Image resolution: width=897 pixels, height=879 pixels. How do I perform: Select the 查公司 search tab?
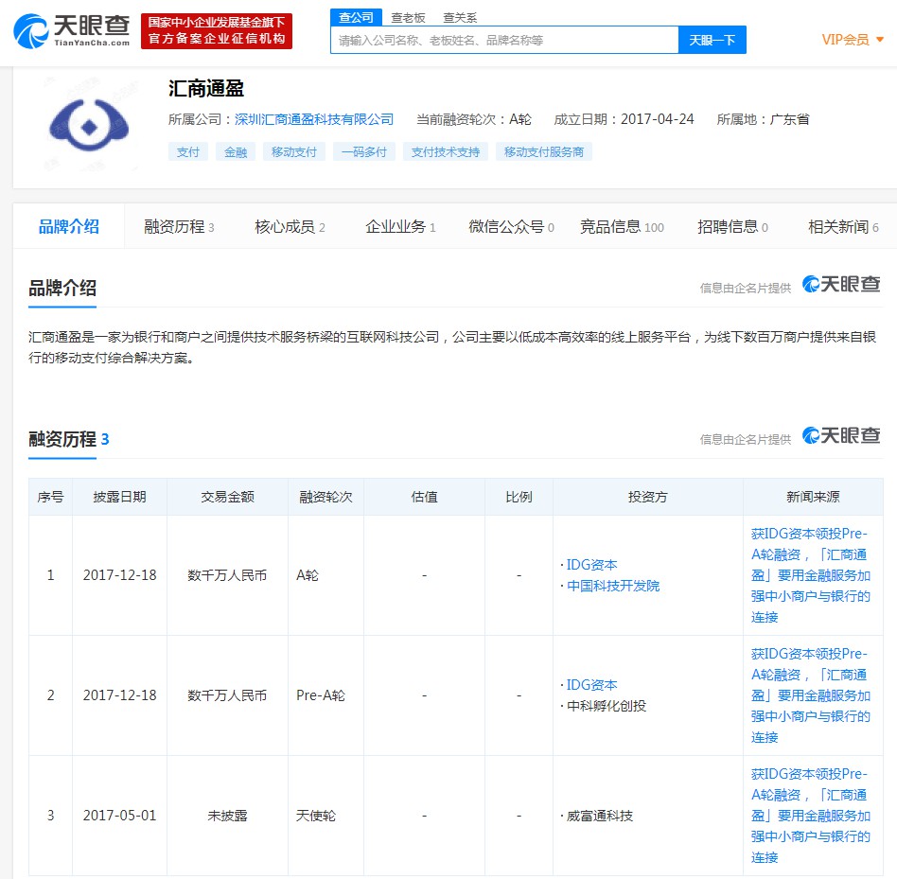[356, 17]
